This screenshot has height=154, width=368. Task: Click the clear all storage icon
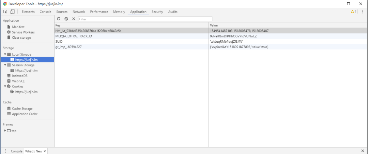coord(66,19)
